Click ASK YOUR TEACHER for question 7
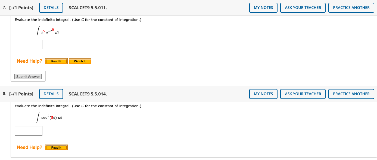 pos(303,8)
